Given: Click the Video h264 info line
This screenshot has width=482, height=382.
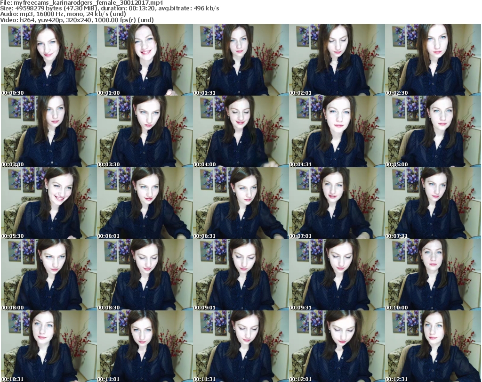Looking at the screenshot, I should [77, 20].
